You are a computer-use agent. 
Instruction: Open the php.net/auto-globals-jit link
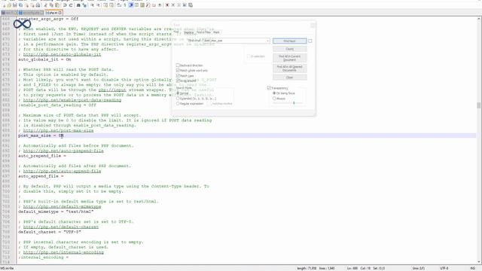point(62,54)
